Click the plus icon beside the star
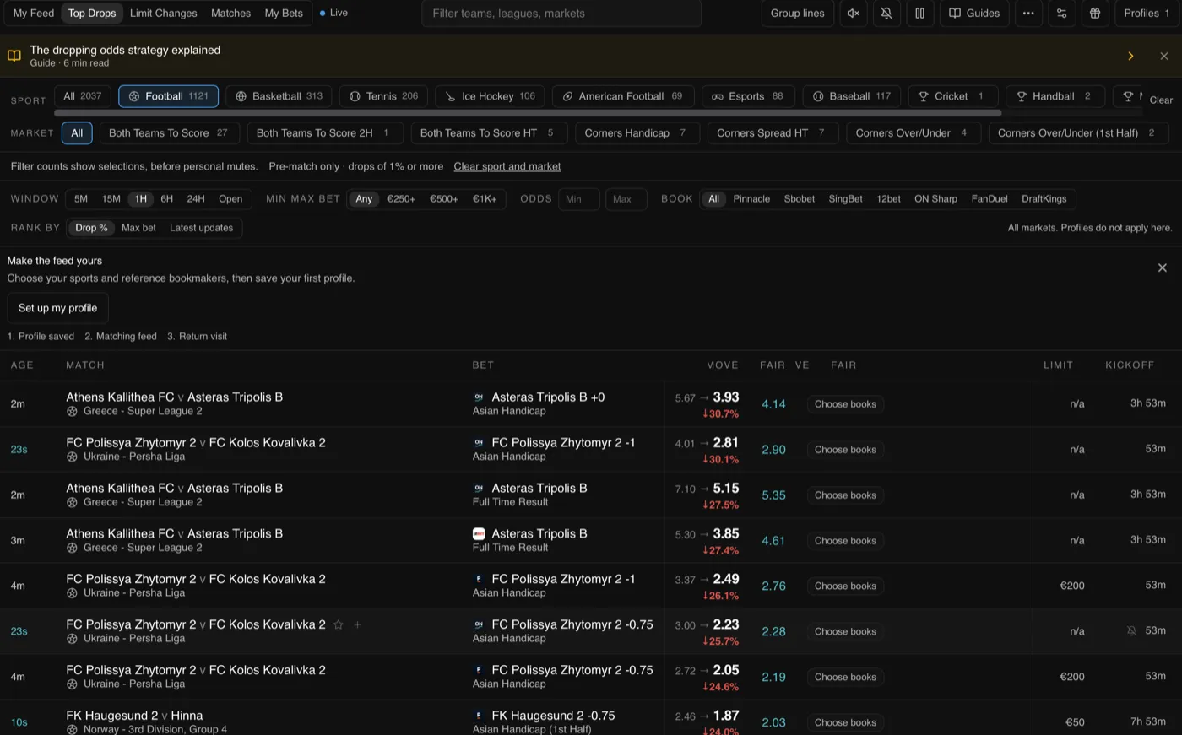 click(x=358, y=624)
